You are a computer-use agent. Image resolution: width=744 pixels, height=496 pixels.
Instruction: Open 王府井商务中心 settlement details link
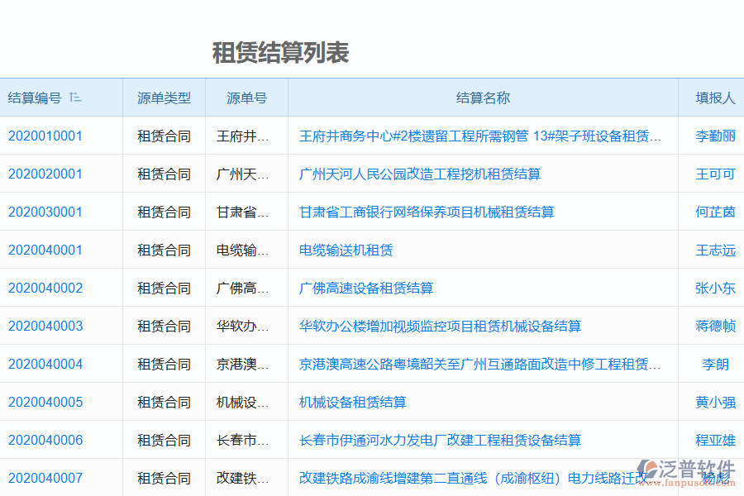[x=477, y=136]
